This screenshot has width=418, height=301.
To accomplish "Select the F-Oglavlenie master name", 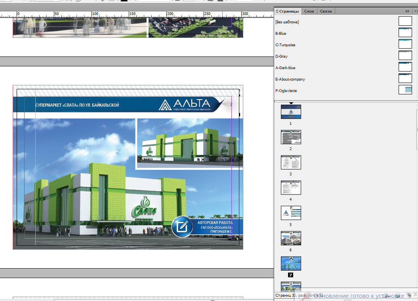I will (x=286, y=90).
